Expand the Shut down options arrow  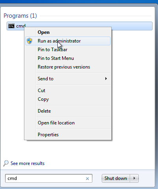[134, 178]
